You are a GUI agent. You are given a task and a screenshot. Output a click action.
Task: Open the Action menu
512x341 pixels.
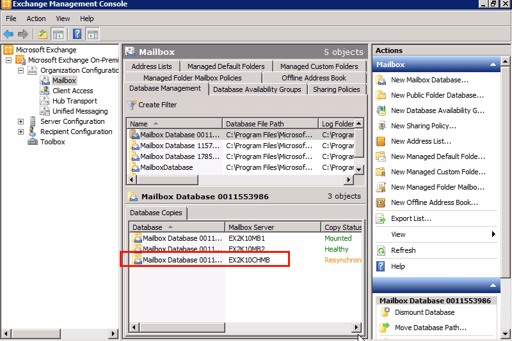[x=36, y=19]
